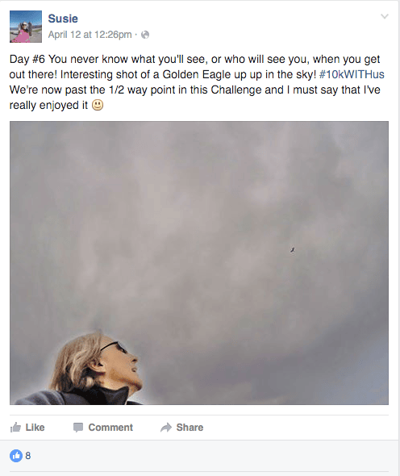
Task: Open the April 12 at 12:26pm timestamp
Action: click(90, 35)
